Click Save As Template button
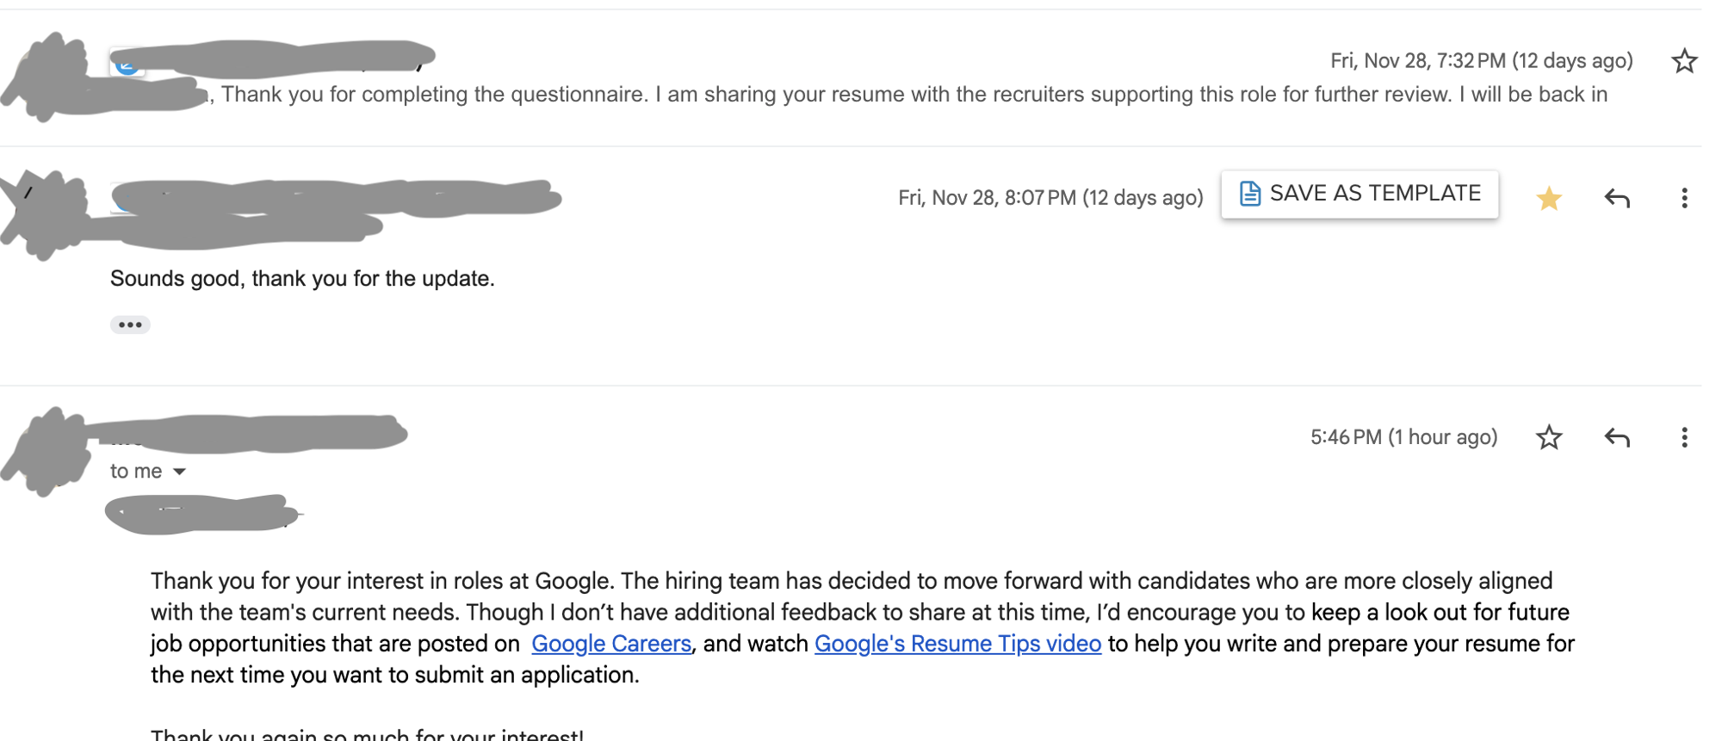 point(1374,194)
